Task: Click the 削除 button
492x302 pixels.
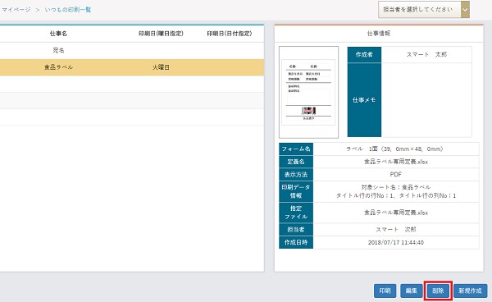Action: (x=438, y=291)
